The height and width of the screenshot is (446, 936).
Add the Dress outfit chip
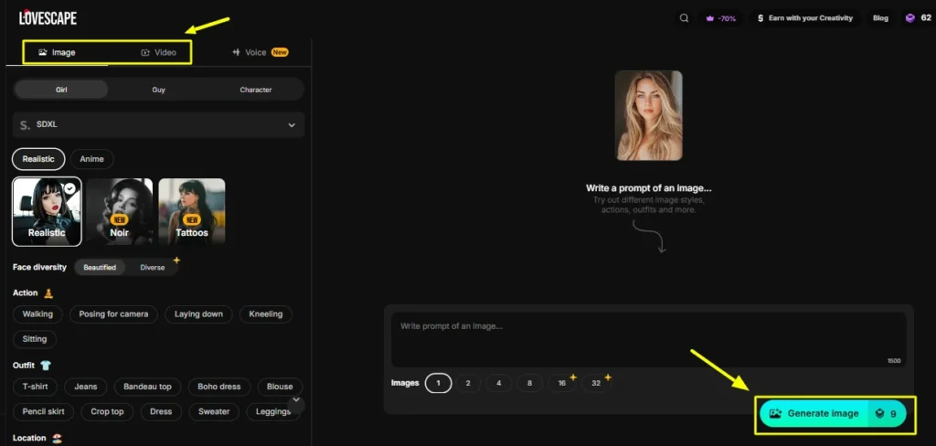[161, 412]
